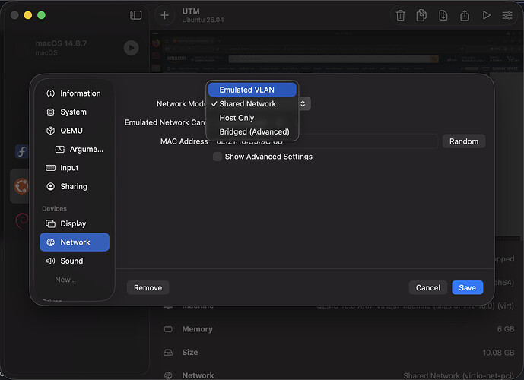The height and width of the screenshot is (380, 524).
Task: Click the Sharing person icon
Action: [x=50, y=187]
